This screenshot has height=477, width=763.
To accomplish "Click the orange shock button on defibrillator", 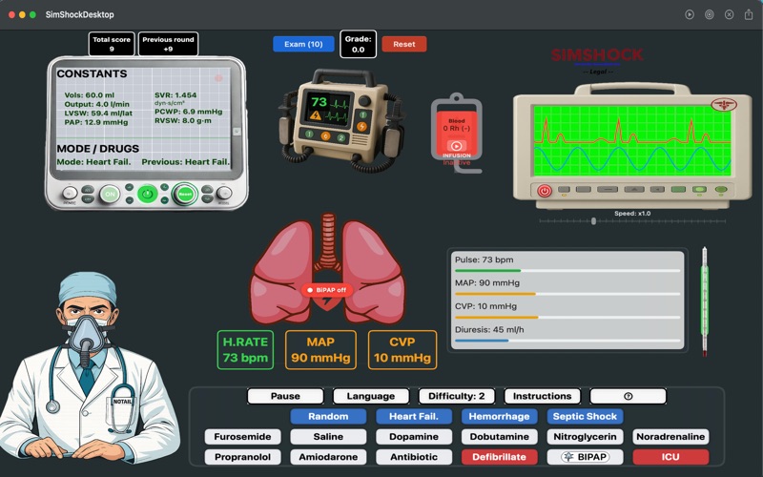I will tap(361, 127).
